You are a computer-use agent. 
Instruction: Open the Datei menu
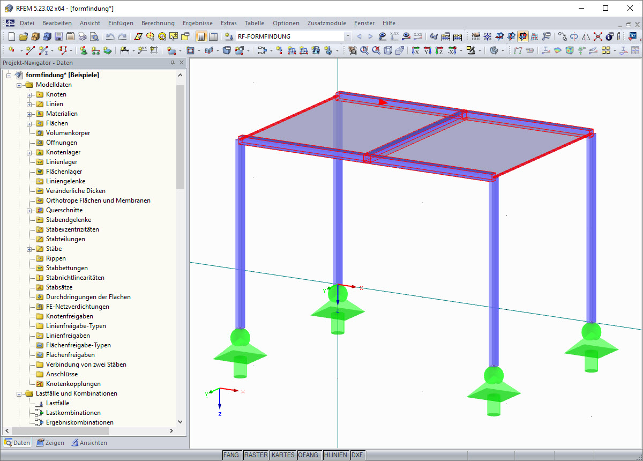pos(27,23)
